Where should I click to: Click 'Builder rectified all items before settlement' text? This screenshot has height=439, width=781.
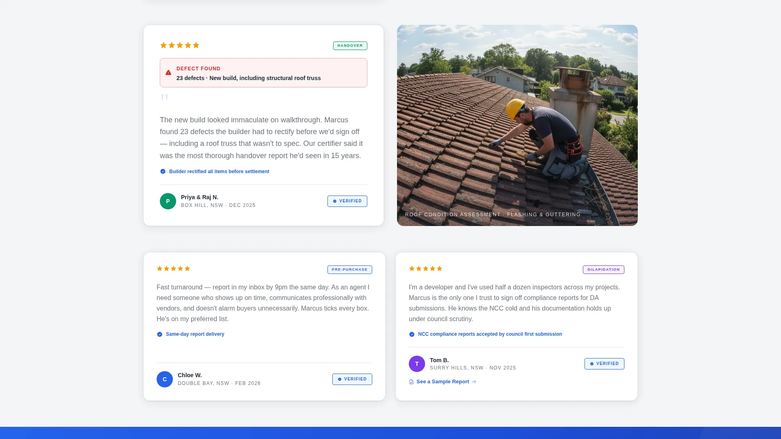pos(219,172)
